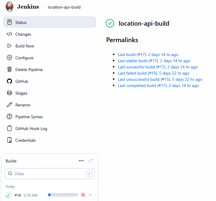The width and height of the screenshot is (216, 201).
Task: Click the Rename pencil icon
Action: 9,105
